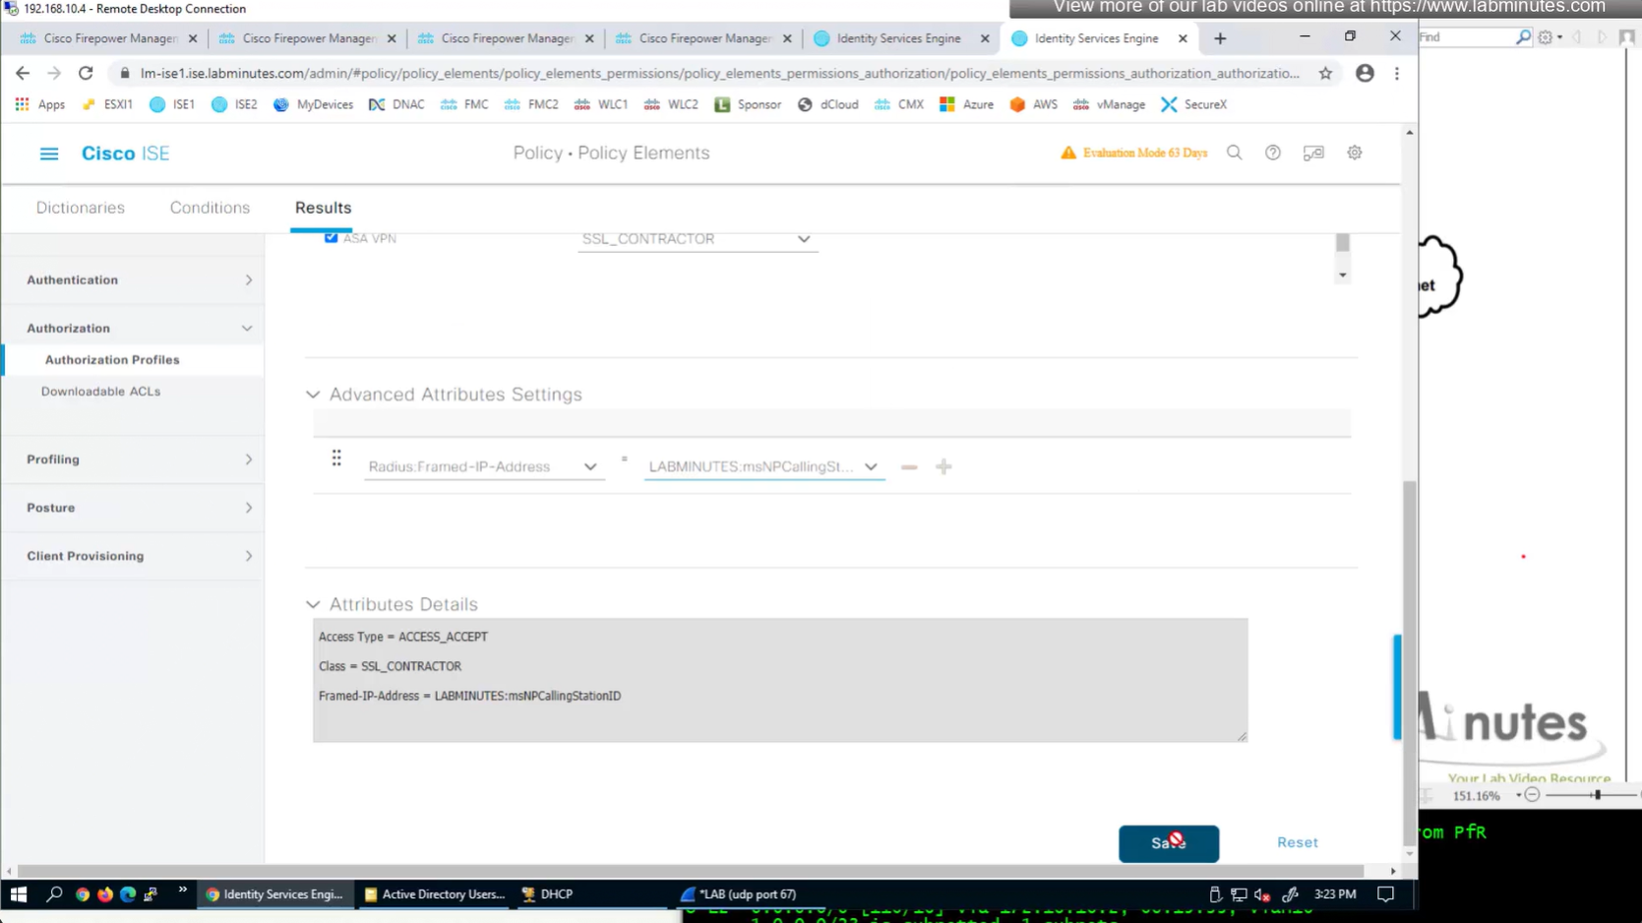Switch to the Dictionaries tab

81,208
